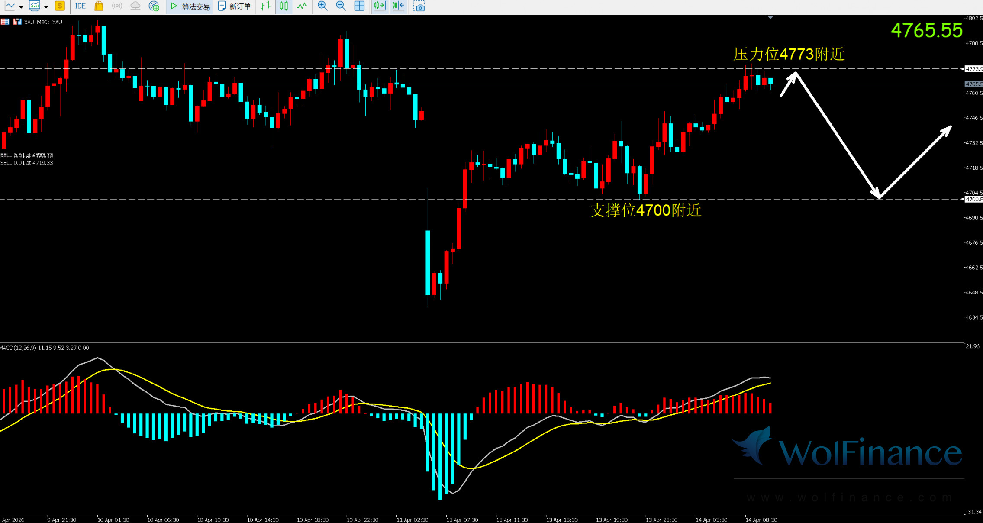Switch chart to bar chart mode
983x523 pixels.
[266, 6]
